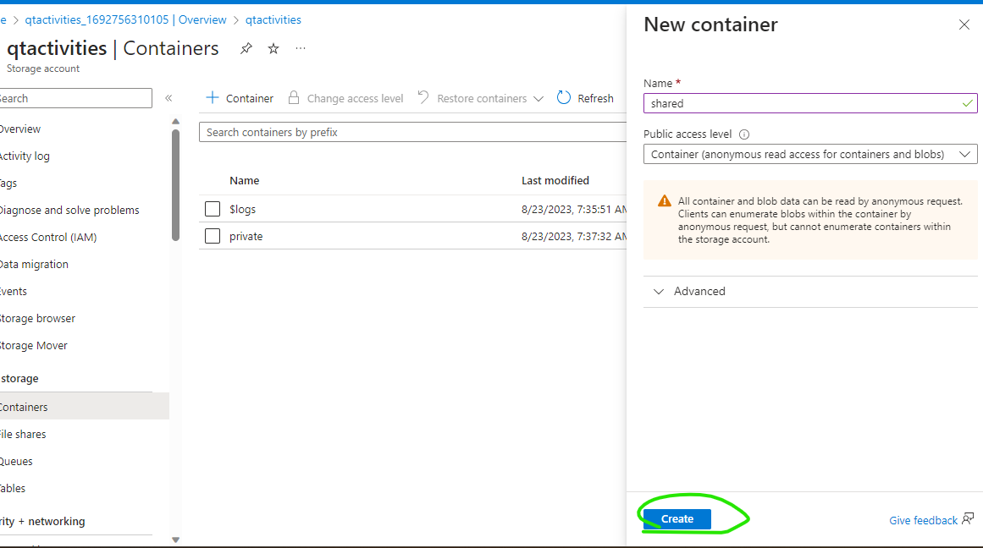Collapse the left navigation menu with double chevron
The width and height of the screenshot is (983, 548).
(168, 98)
